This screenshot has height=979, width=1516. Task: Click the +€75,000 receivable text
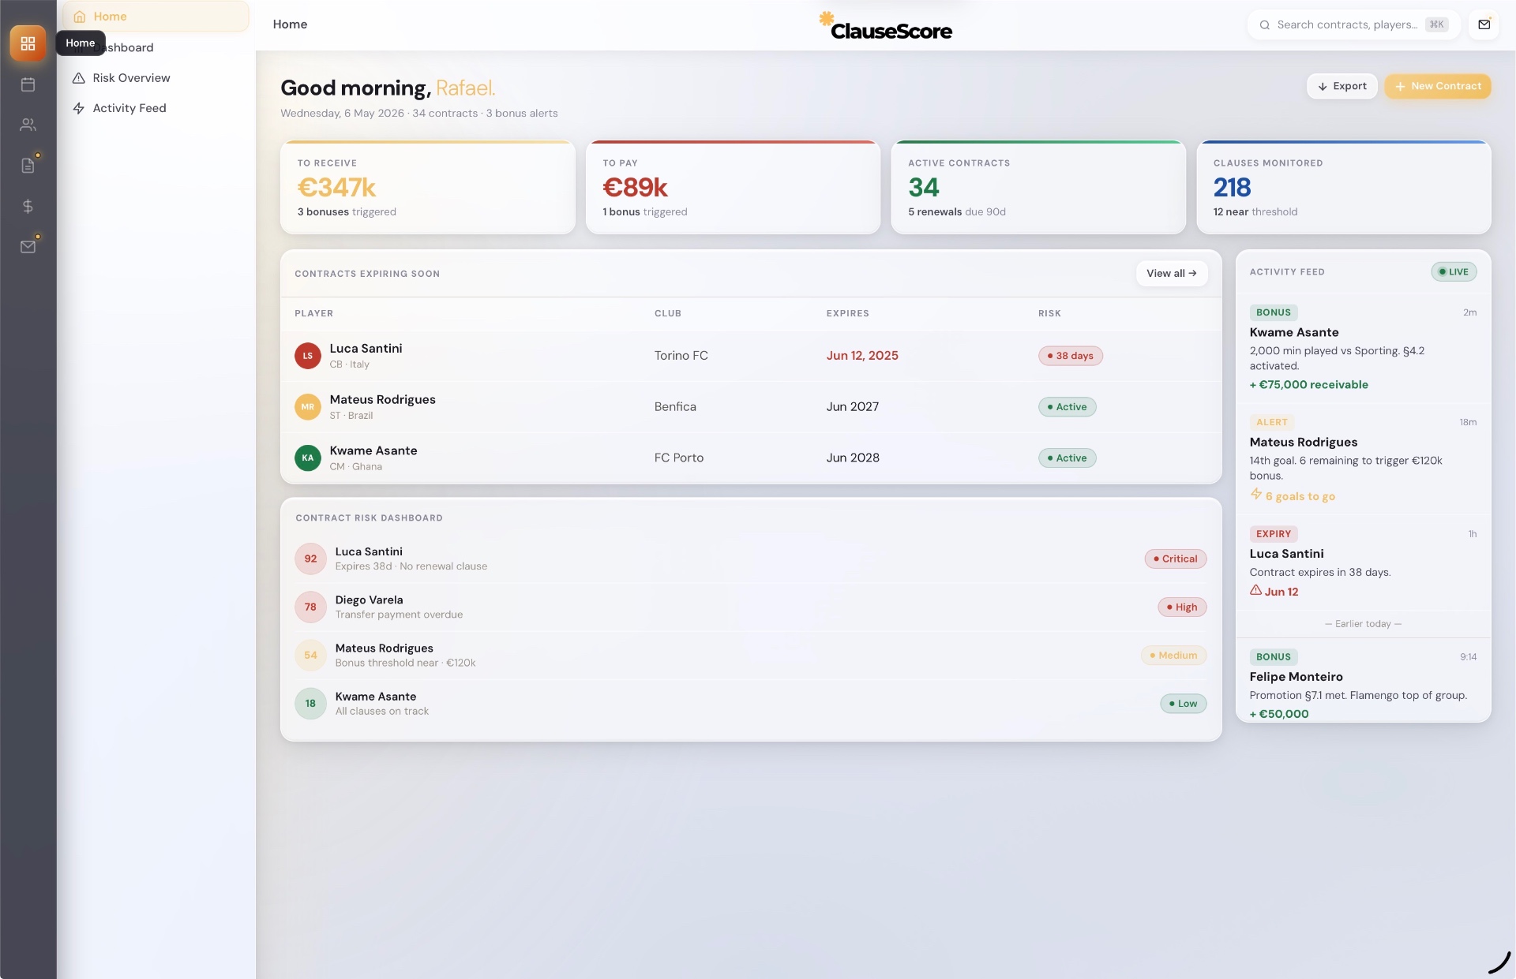coord(1309,385)
